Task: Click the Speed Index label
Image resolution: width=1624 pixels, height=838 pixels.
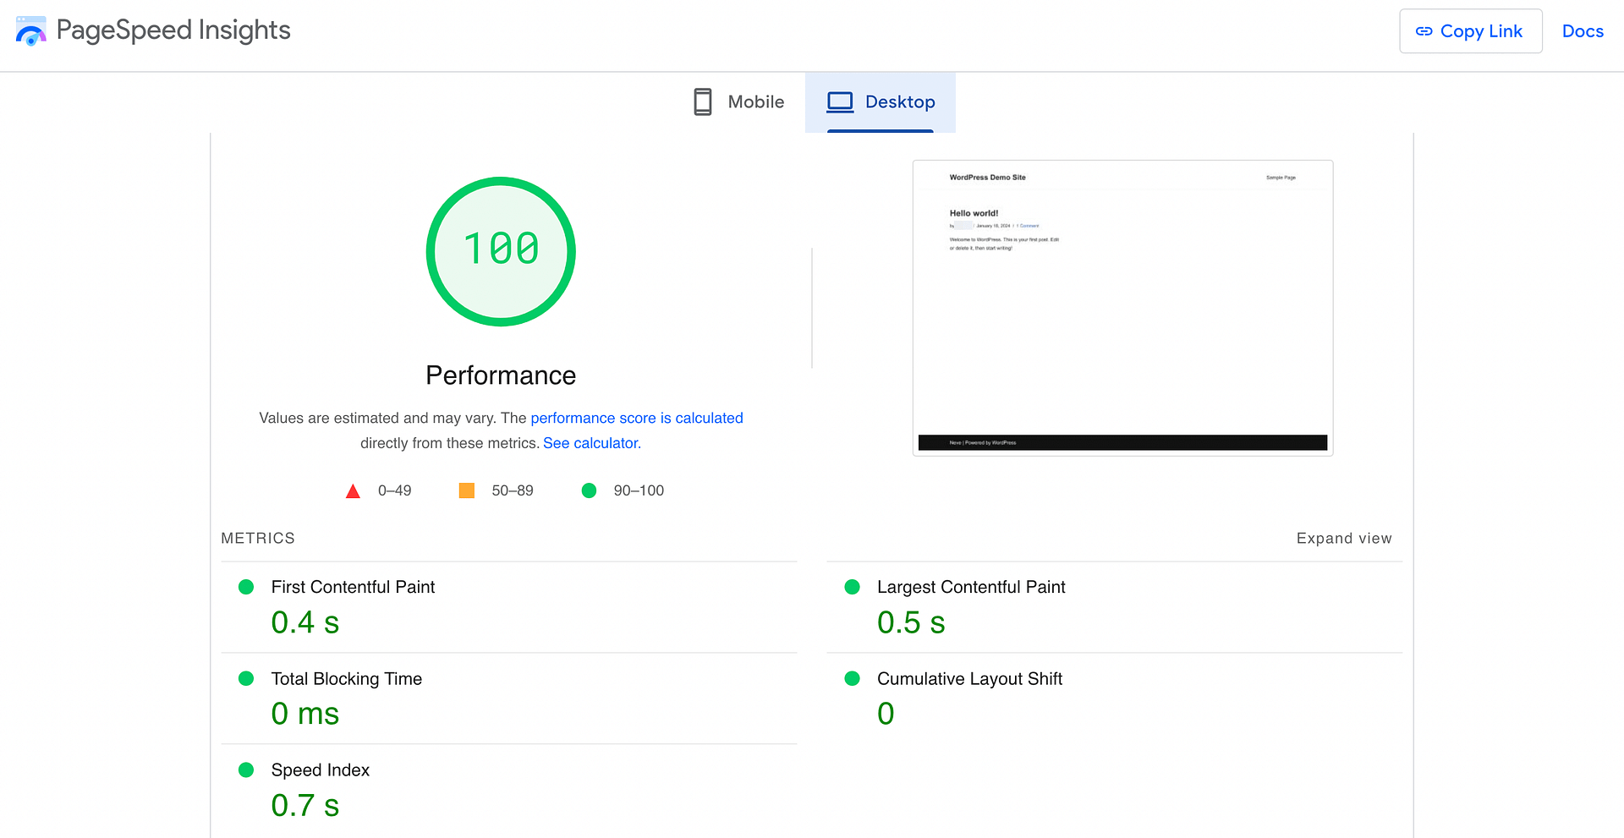Action: (321, 770)
